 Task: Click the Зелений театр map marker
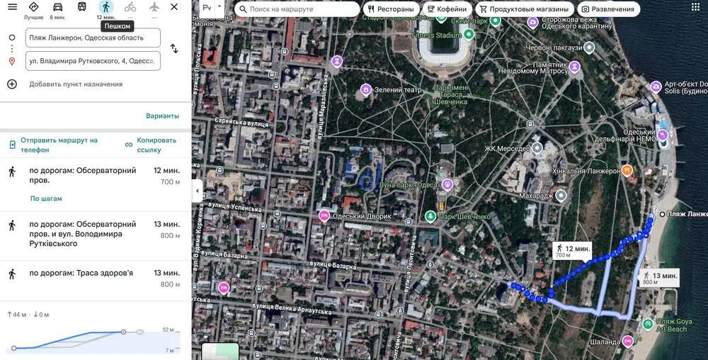coord(366,90)
